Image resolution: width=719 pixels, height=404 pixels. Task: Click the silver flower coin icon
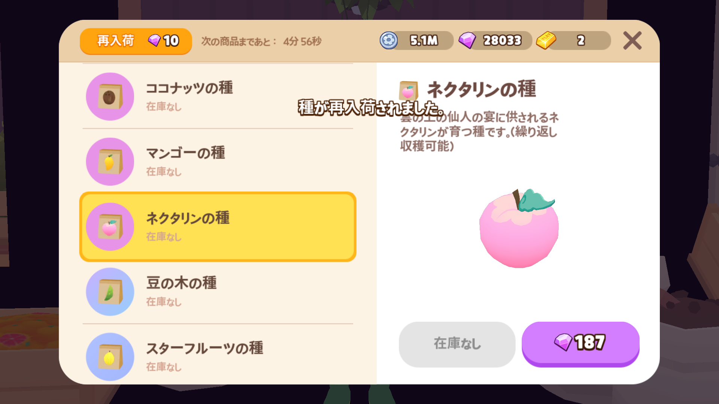point(389,40)
